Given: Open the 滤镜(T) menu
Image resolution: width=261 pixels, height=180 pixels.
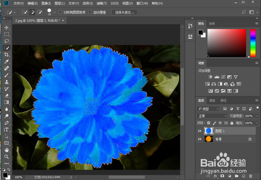Looking at the screenshot, I should [102, 3].
